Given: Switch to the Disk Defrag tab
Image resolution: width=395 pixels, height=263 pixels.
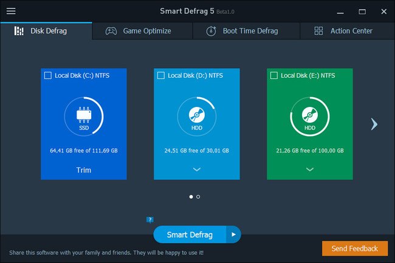Looking at the screenshot, I should tap(46, 31).
